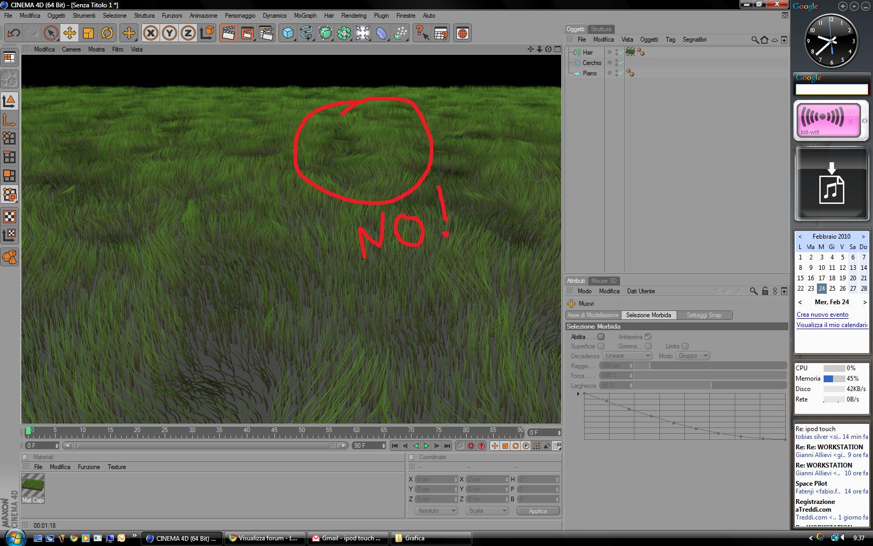Open the viewport layout icon in left palette
The width and height of the screenshot is (873, 546).
[9, 58]
